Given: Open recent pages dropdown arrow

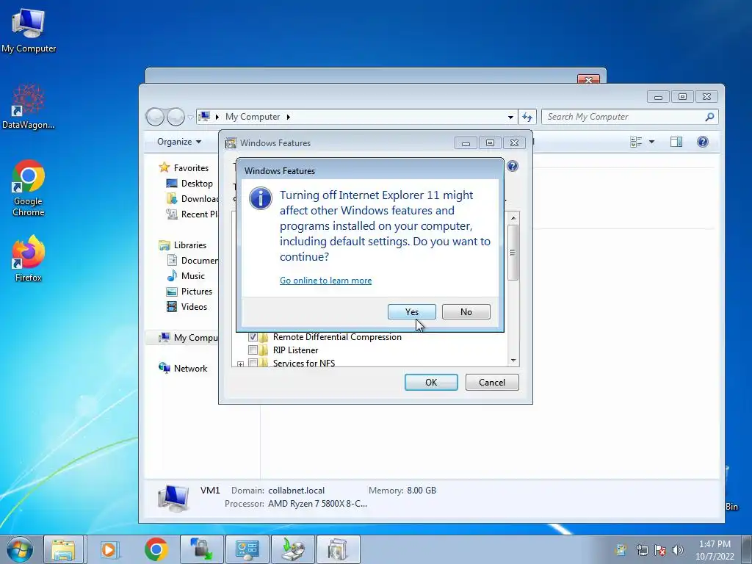Looking at the screenshot, I should coord(190,117).
